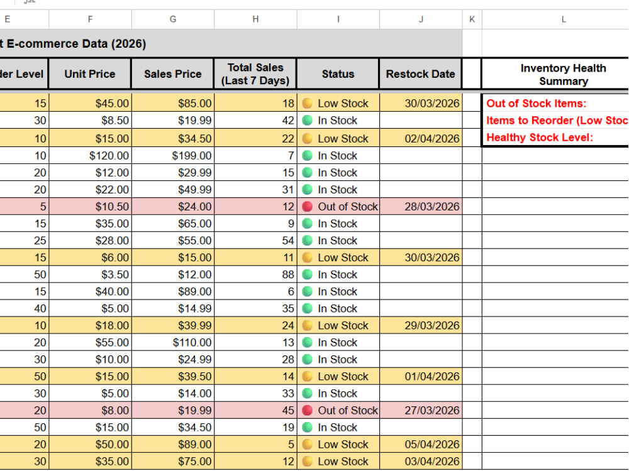Click the Unit Price header cell
The image size is (629, 471).
tap(90, 73)
